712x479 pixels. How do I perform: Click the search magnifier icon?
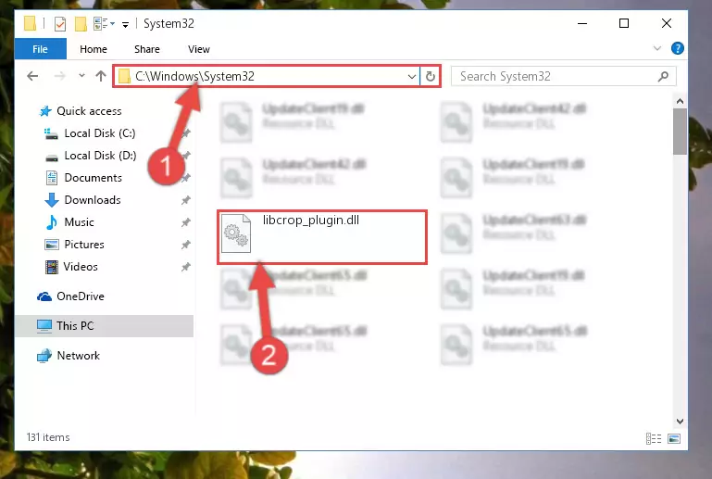663,76
